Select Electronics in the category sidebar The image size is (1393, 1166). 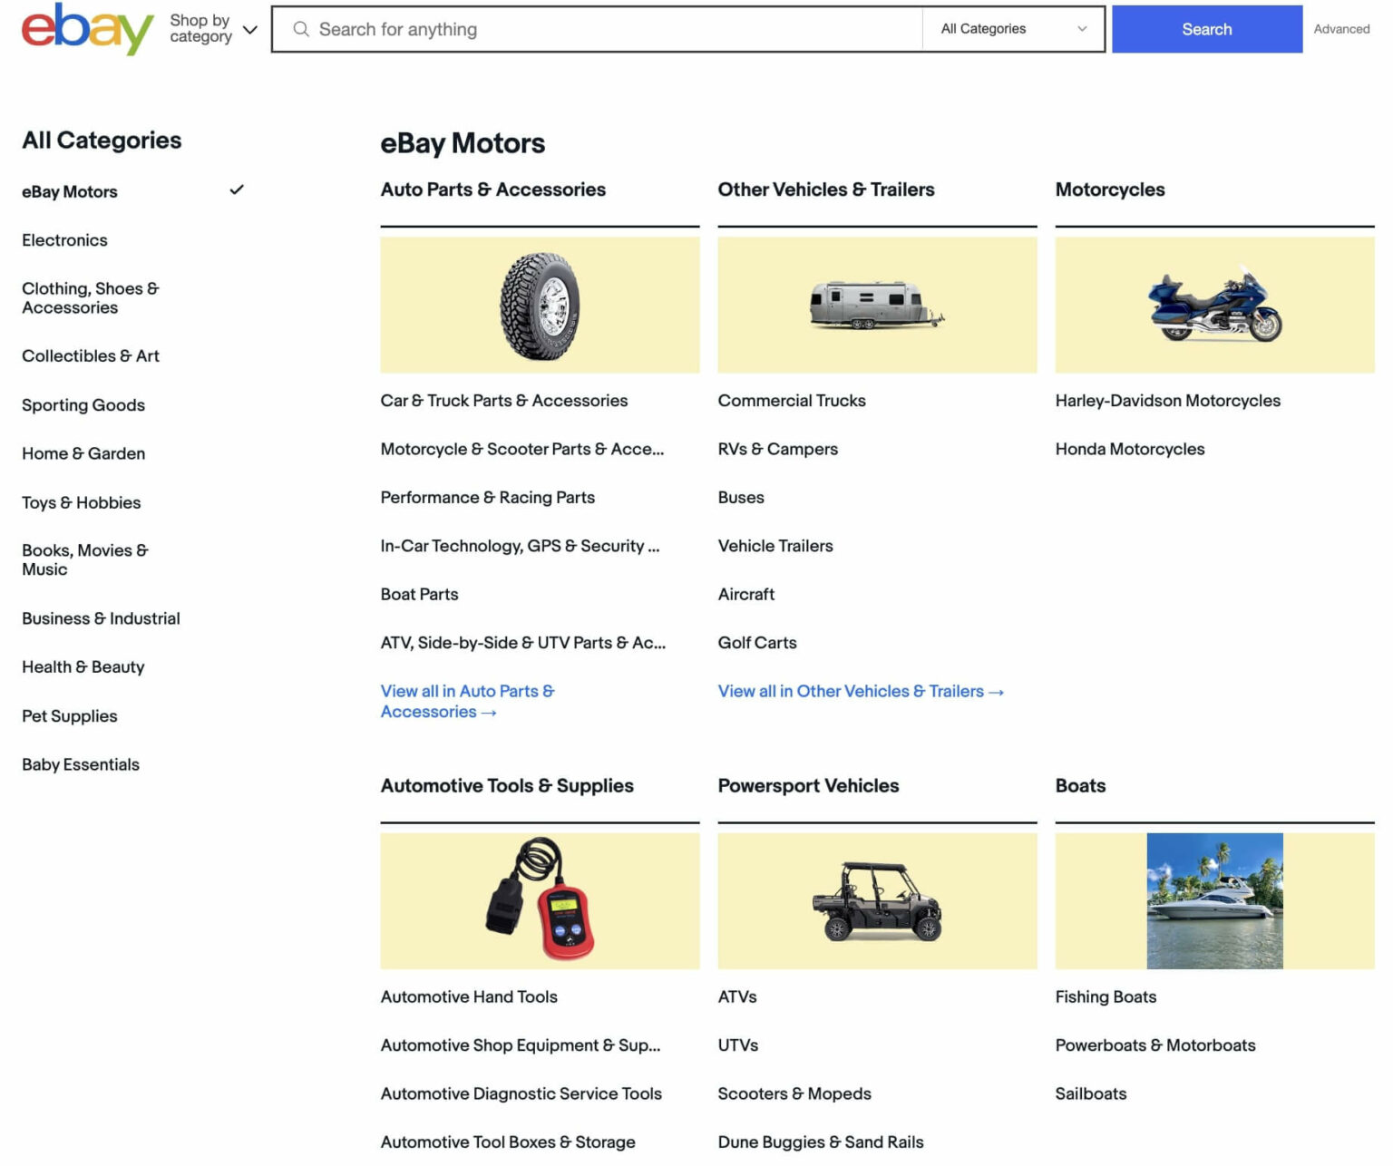pos(64,240)
